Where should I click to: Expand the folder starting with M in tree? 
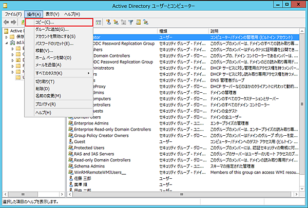(x=13, y=72)
